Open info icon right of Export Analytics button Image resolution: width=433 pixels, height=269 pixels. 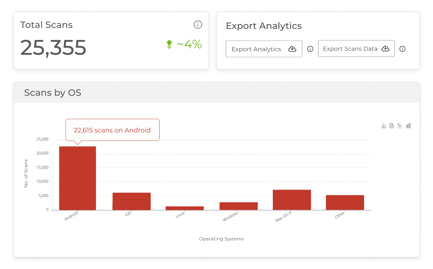(310, 49)
